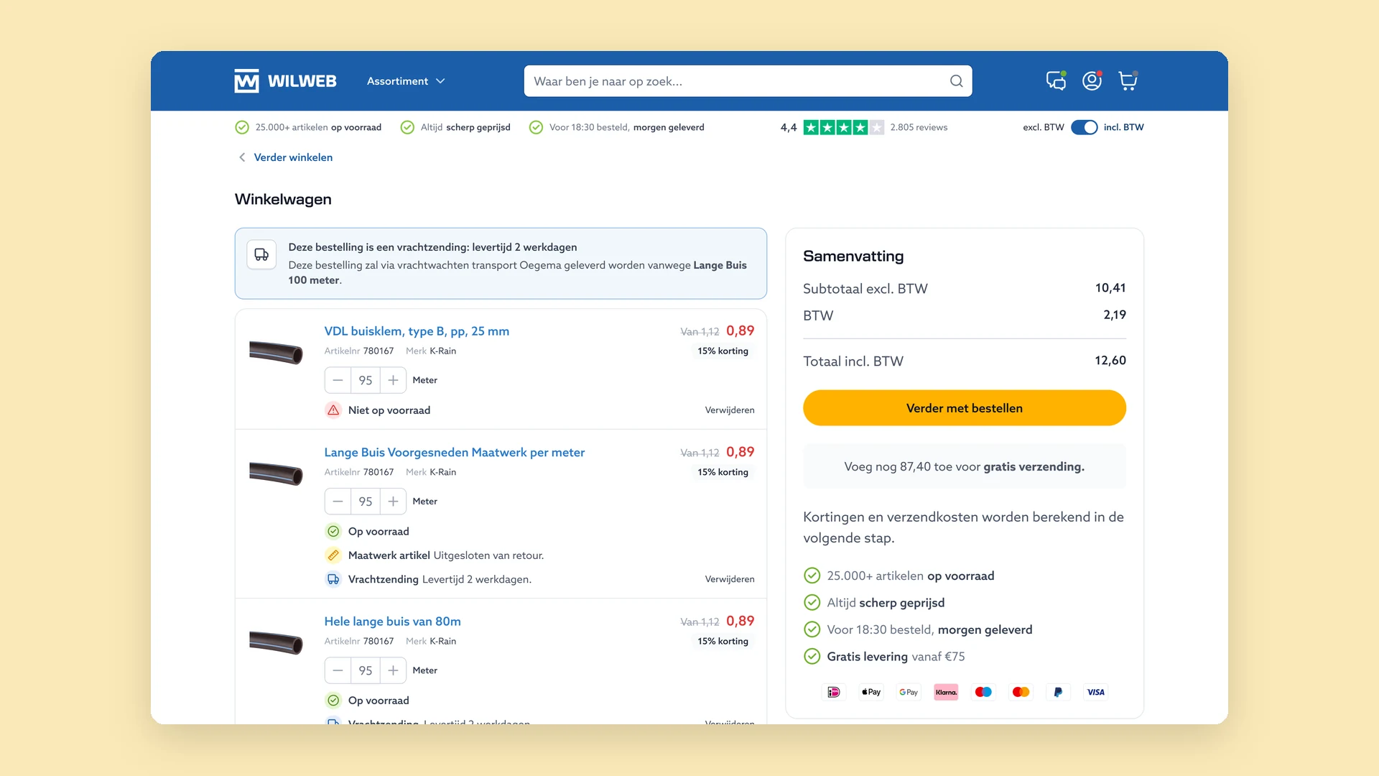
Task: Click the Maatwerk artikel ruler icon
Action: click(x=333, y=555)
